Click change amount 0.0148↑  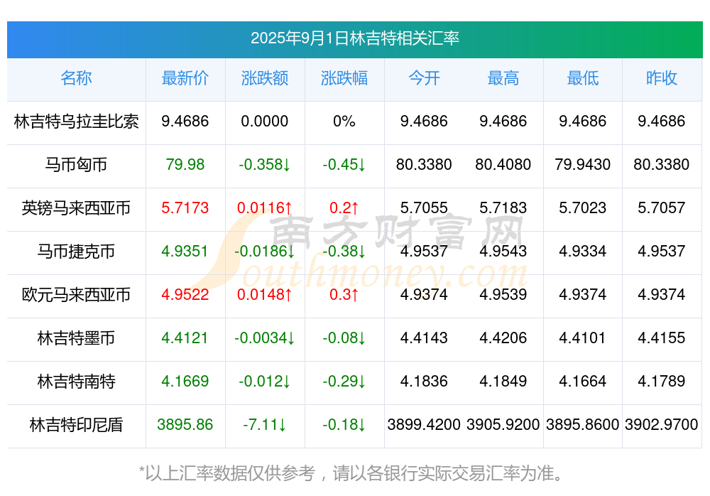[x=264, y=294]
